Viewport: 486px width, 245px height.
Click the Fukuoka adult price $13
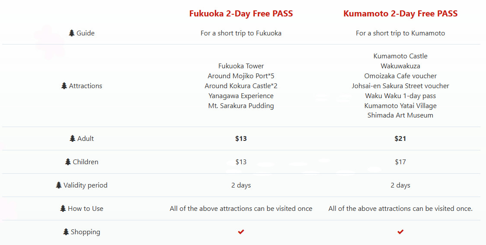(x=241, y=138)
